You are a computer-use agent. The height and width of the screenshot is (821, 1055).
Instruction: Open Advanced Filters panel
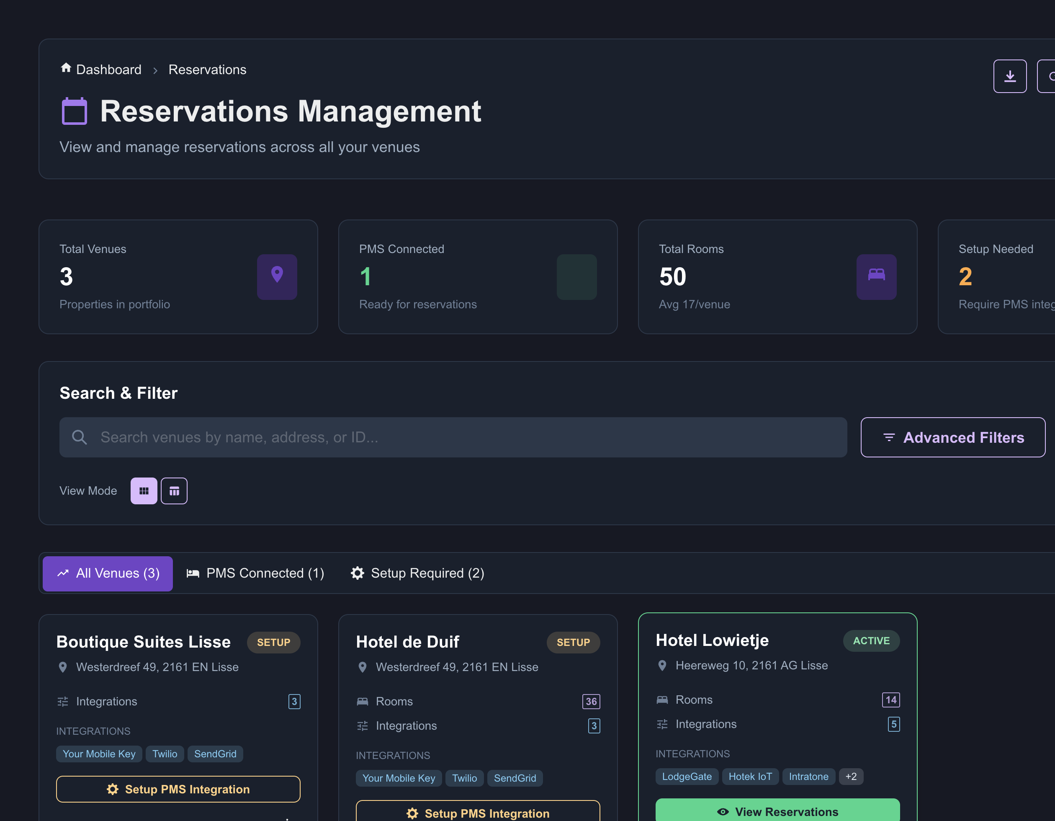coord(952,437)
